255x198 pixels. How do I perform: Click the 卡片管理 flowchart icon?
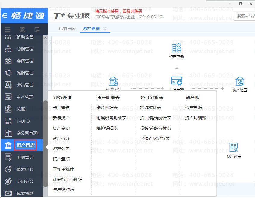[x=177, y=81]
